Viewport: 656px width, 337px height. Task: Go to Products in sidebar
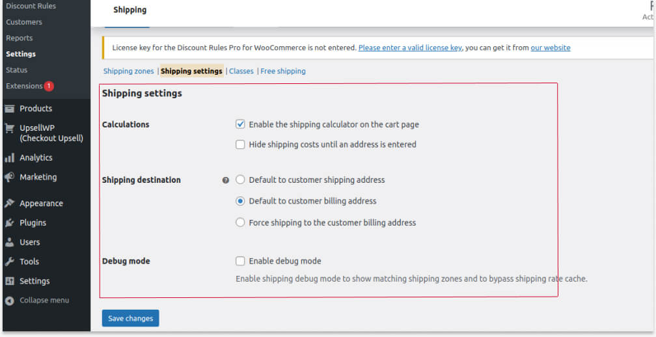coord(36,109)
